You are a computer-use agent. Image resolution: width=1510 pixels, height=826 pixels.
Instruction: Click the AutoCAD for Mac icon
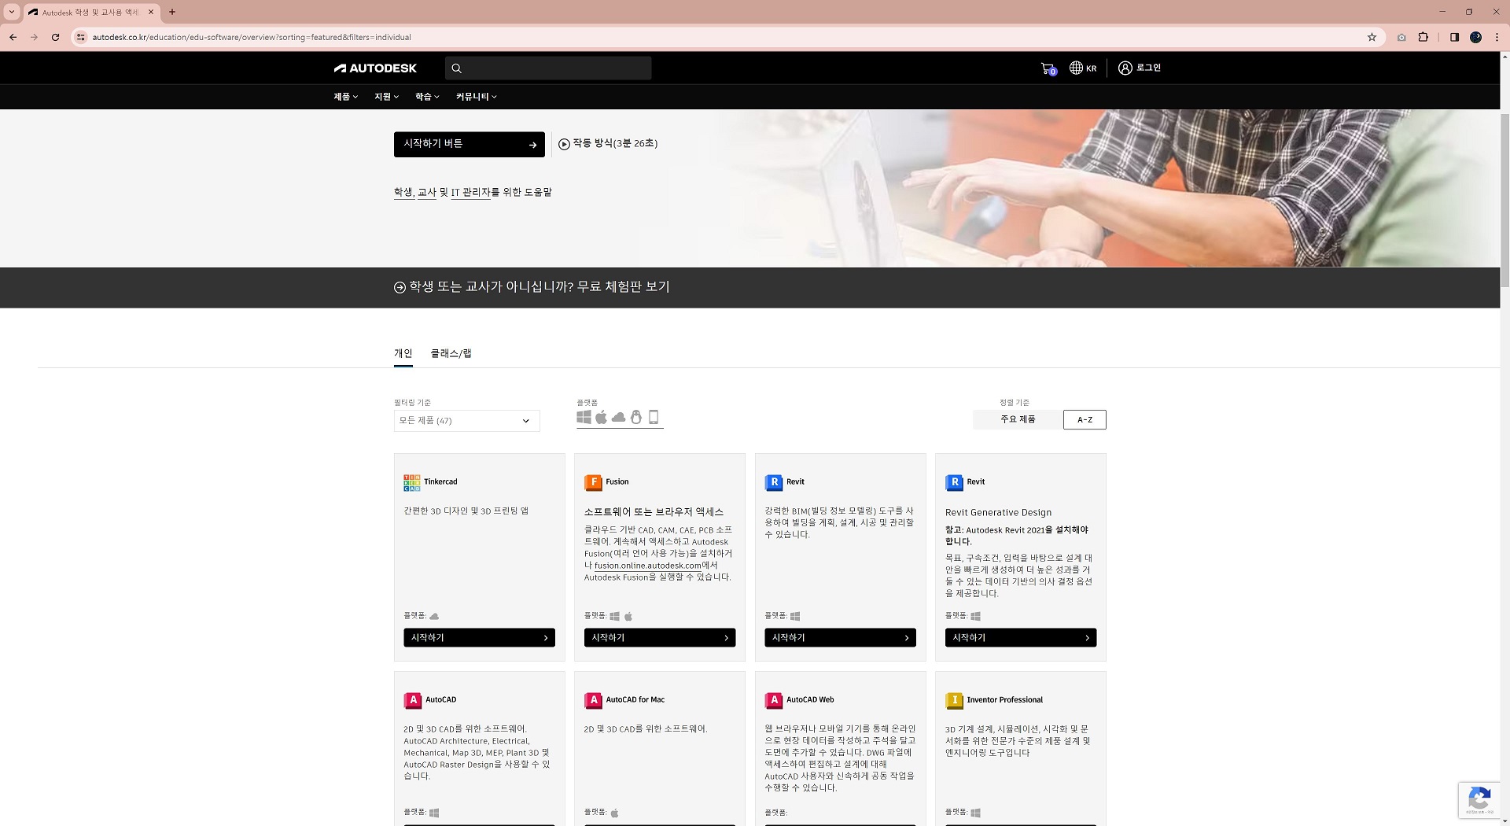coord(593,701)
